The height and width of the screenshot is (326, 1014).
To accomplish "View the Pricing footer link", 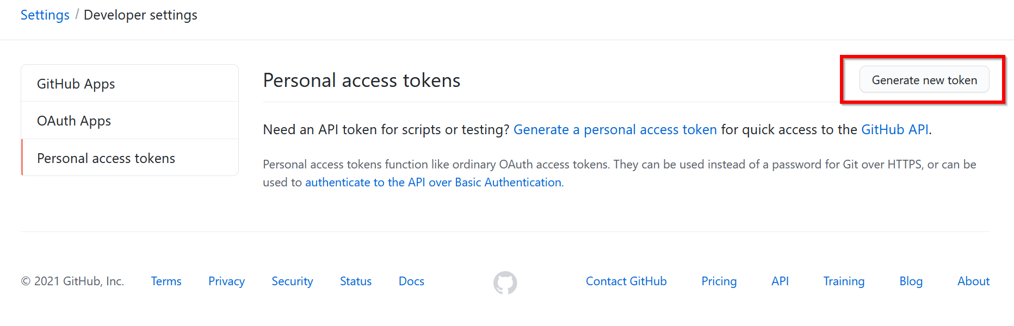I will click(719, 281).
